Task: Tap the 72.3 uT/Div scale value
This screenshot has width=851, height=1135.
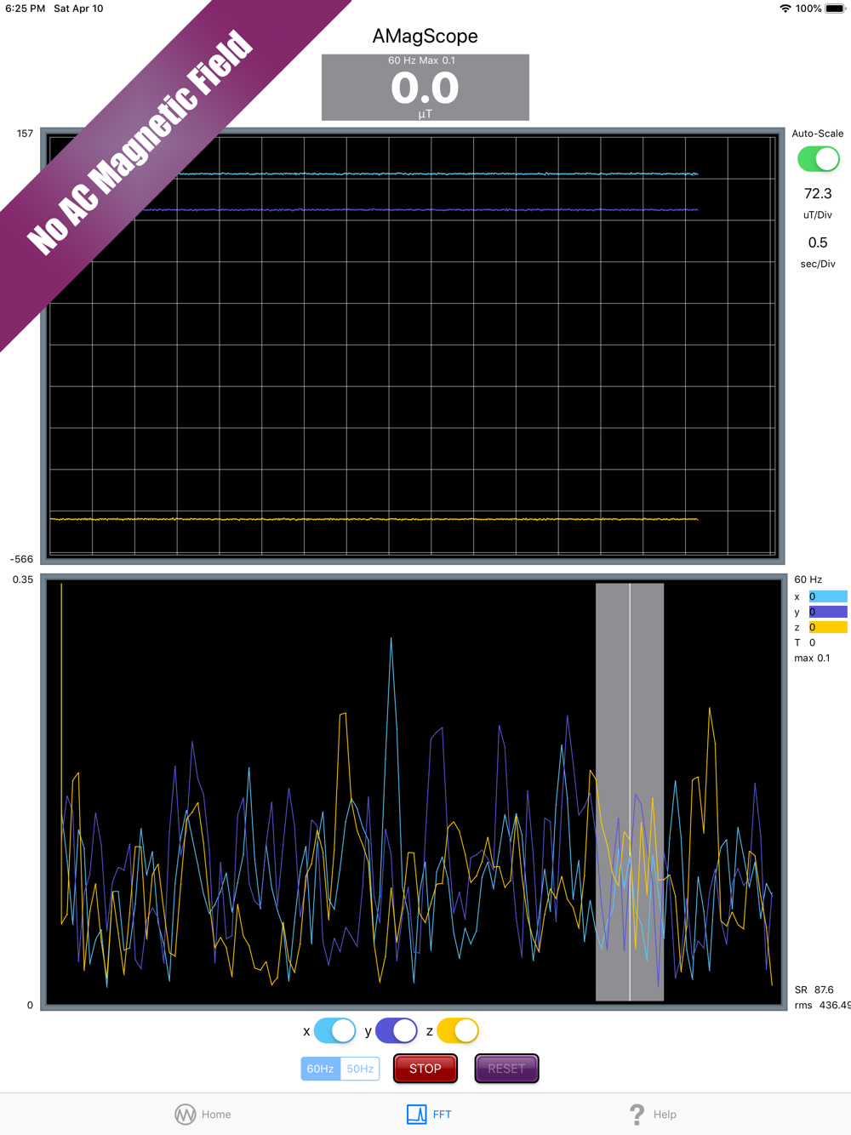Action: pos(817,195)
